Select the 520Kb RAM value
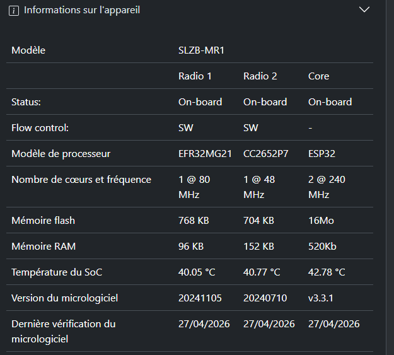This screenshot has width=394, height=355. [x=322, y=247]
